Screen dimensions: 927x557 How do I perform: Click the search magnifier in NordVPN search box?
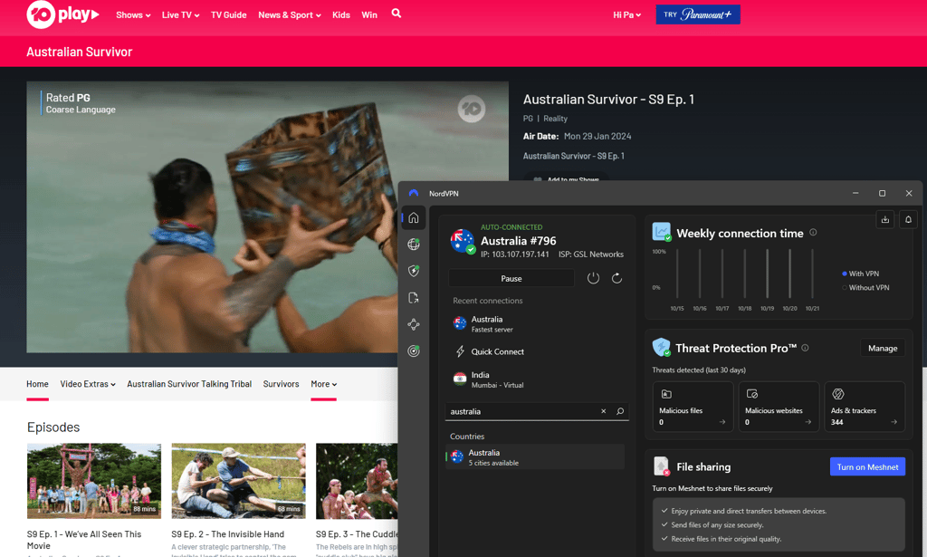tap(620, 411)
